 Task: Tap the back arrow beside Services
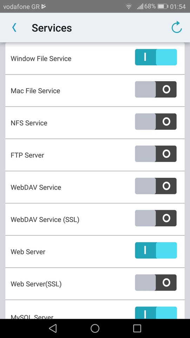coord(14,28)
